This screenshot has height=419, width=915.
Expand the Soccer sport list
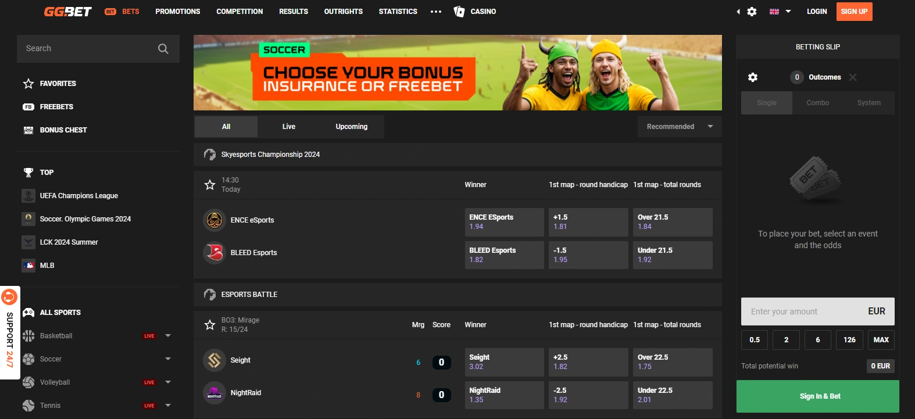coord(168,359)
